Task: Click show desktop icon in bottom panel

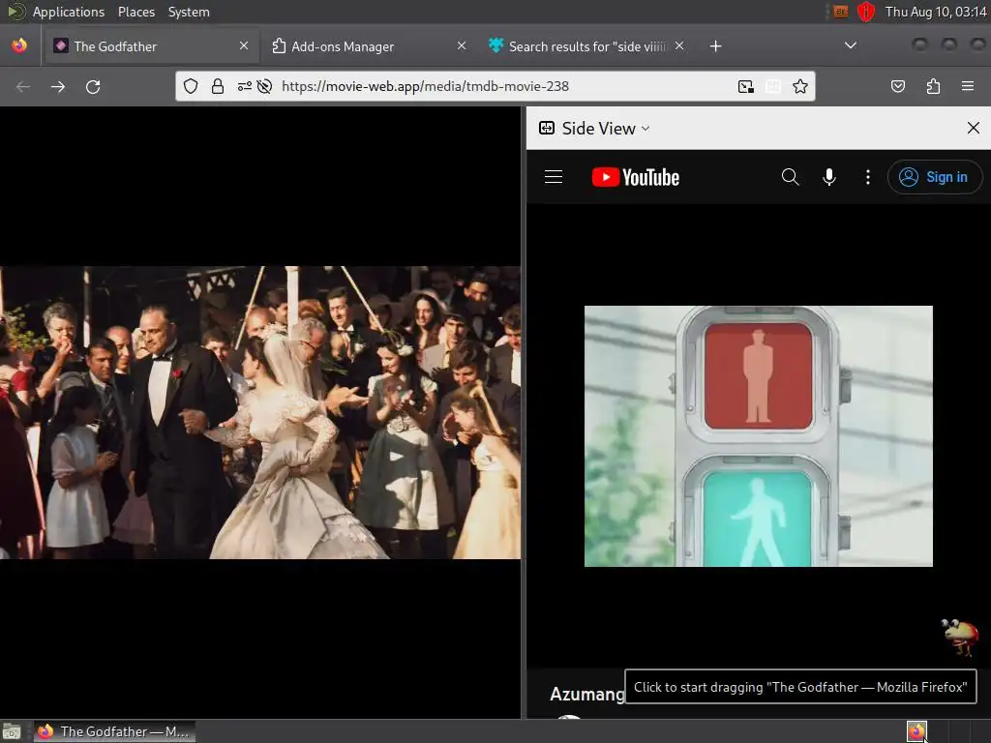Action: pos(12,731)
